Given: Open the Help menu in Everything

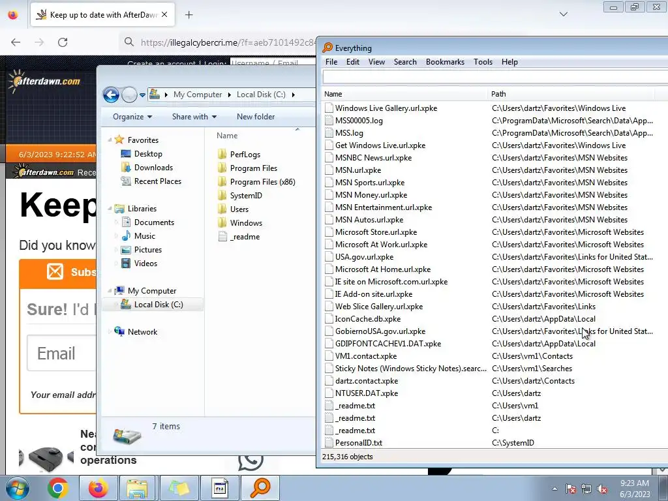Looking at the screenshot, I should click(x=509, y=62).
